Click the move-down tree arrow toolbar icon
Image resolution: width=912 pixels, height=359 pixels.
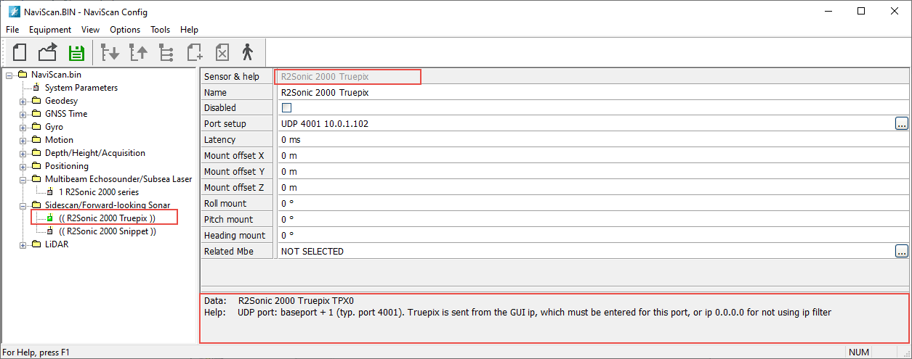[110, 52]
